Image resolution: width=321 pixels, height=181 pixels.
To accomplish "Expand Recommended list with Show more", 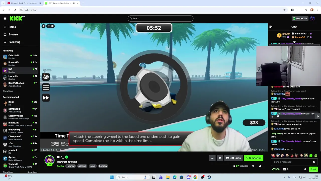I will click(x=8, y=172).
